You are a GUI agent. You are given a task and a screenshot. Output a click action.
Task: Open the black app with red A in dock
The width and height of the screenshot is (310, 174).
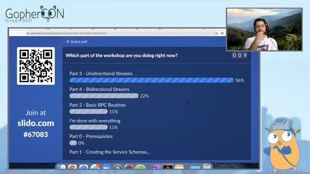coord(168,167)
